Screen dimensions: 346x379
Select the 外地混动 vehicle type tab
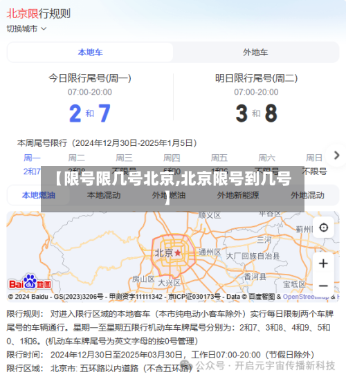307,195
